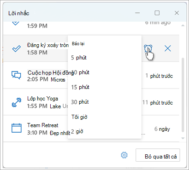Click the 1 phút trước label
Image resolution: width=189 pixels, height=170 pixels.
[x=159, y=76]
